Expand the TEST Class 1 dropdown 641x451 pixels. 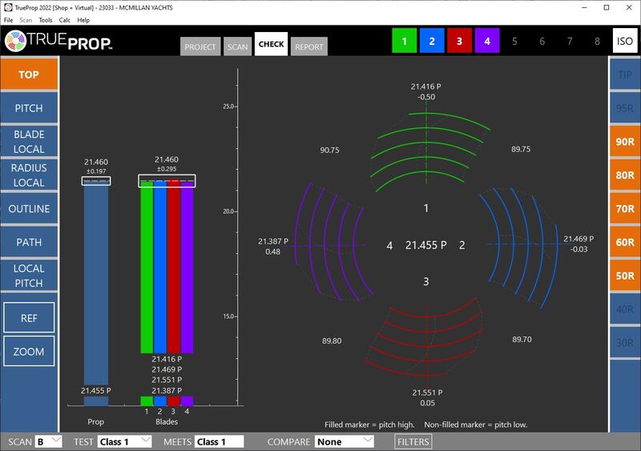(x=124, y=441)
